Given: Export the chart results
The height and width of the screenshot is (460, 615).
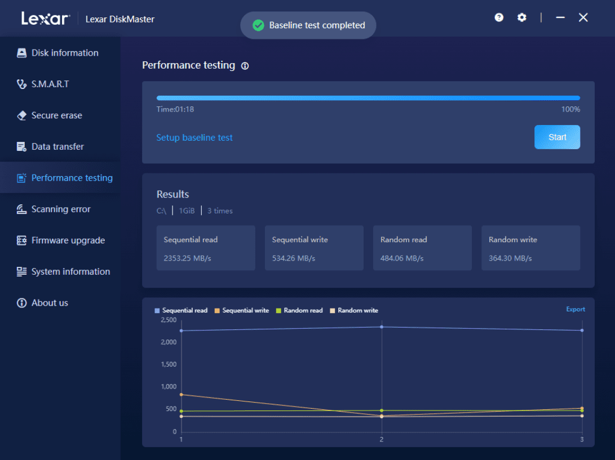Looking at the screenshot, I should (576, 309).
